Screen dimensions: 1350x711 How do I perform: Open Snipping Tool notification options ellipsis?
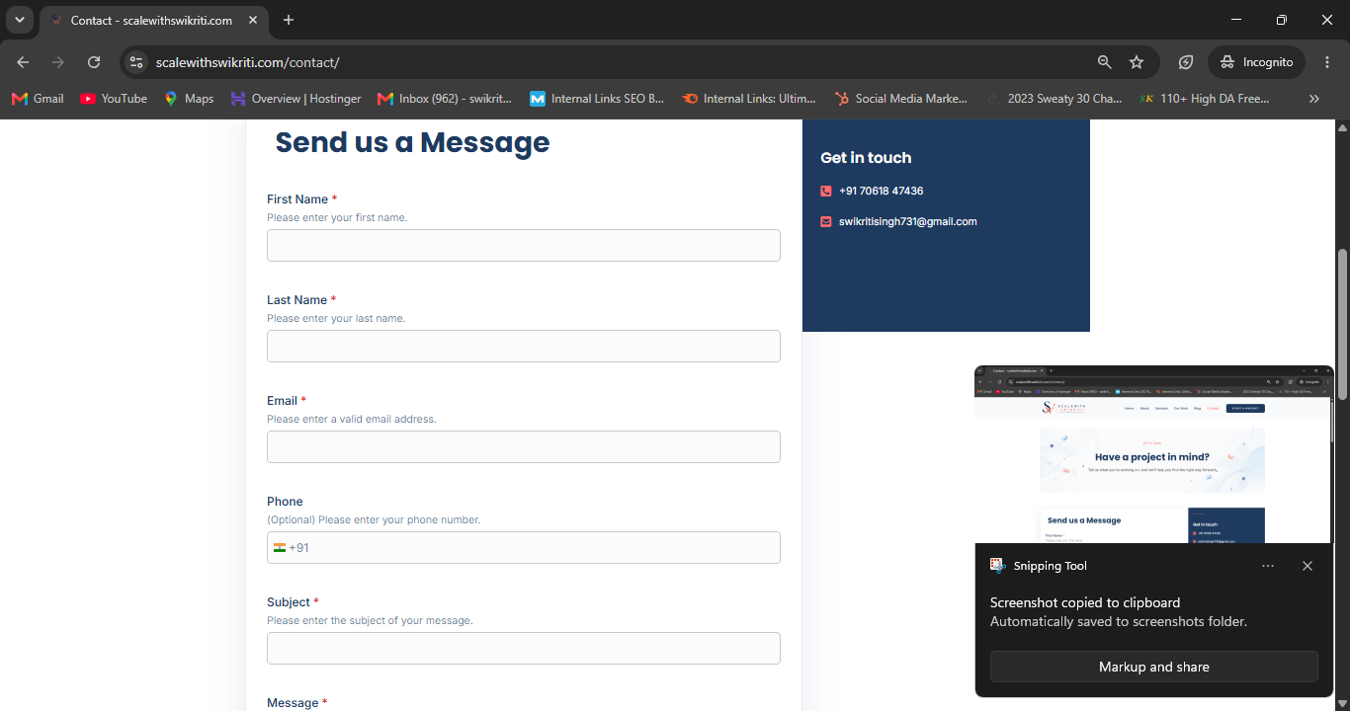(x=1268, y=566)
